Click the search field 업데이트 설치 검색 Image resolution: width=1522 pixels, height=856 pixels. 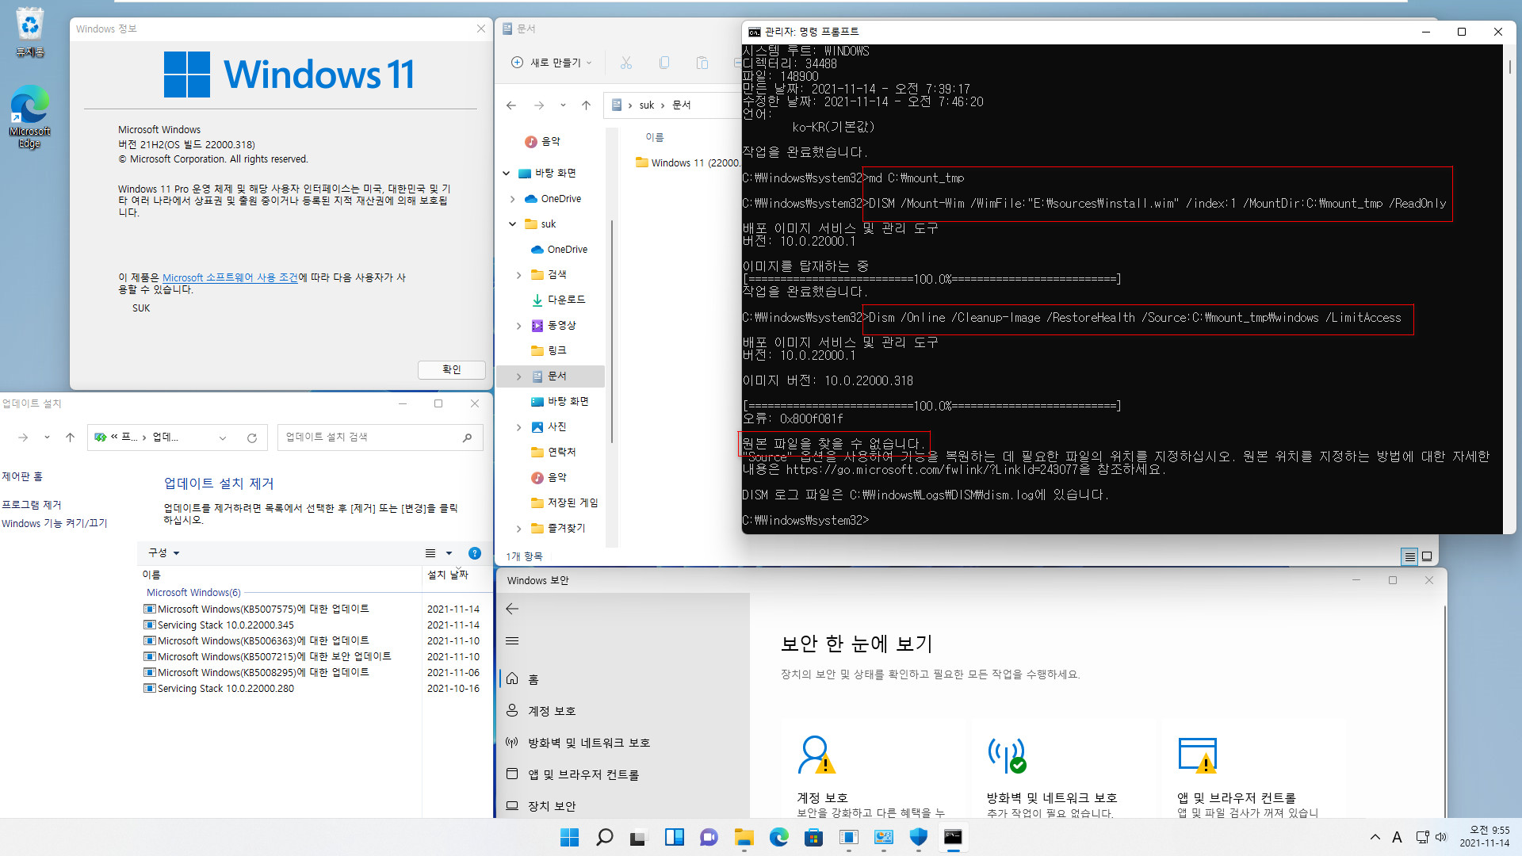coord(380,437)
